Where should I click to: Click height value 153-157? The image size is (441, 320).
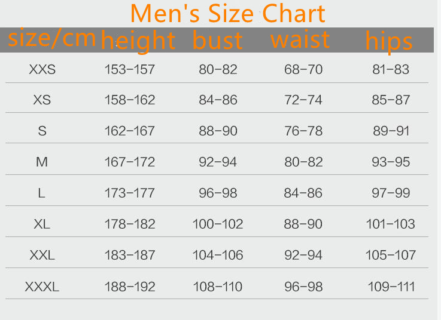point(129,69)
